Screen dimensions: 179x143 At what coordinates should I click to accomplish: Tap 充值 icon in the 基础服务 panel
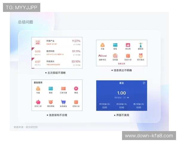tap(38, 88)
